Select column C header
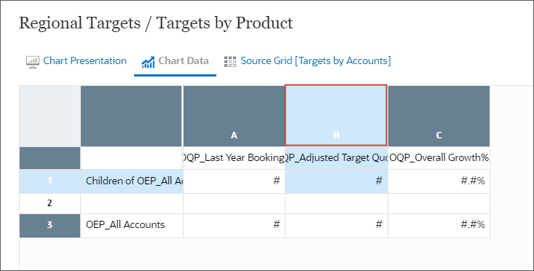The width and height of the screenshot is (534, 271). click(439, 116)
